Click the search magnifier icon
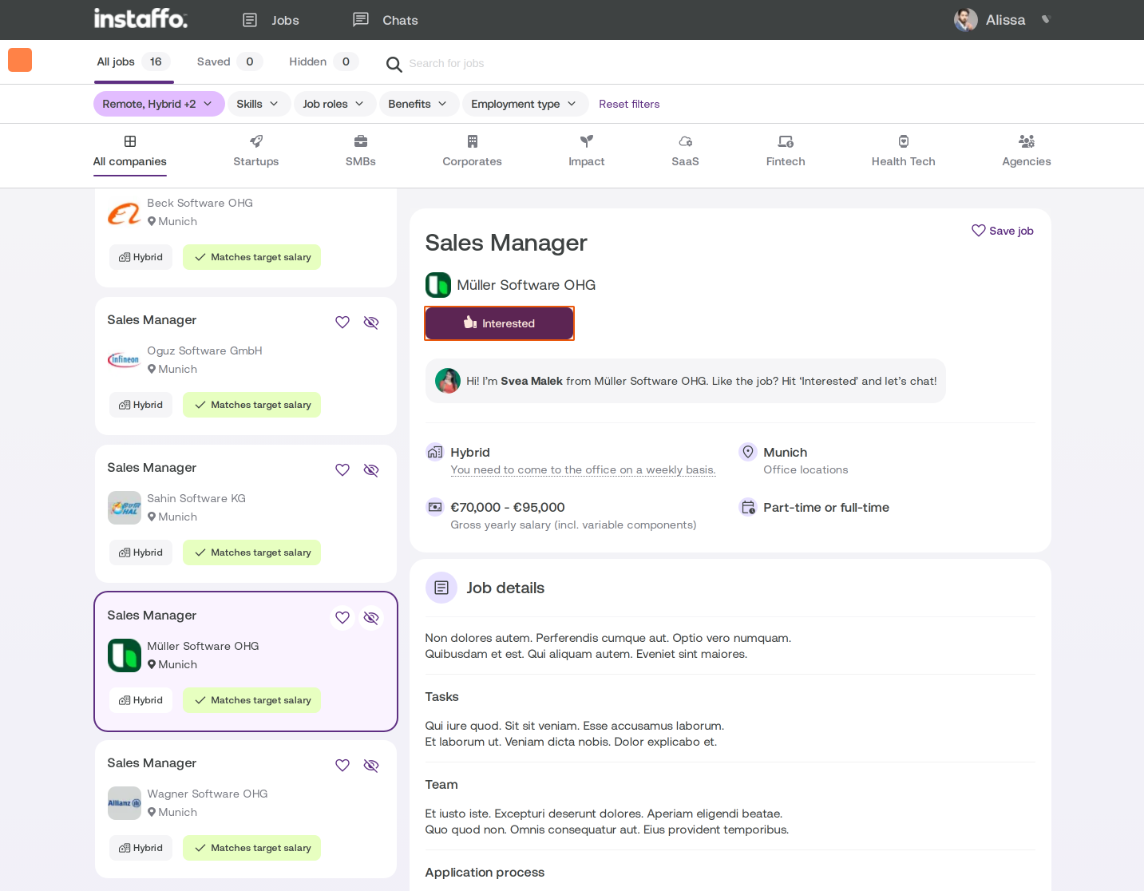The width and height of the screenshot is (1144, 891). [x=394, y=64]
